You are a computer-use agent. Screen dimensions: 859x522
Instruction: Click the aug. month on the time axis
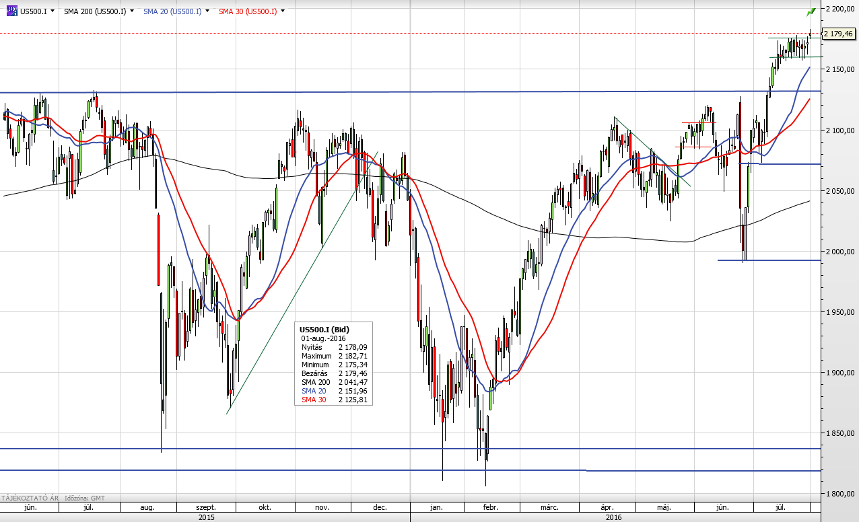[x=148, y=508]
